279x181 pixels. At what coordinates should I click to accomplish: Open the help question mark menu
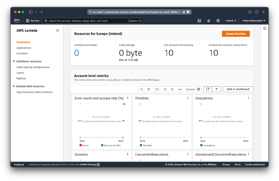pos(218,20)
